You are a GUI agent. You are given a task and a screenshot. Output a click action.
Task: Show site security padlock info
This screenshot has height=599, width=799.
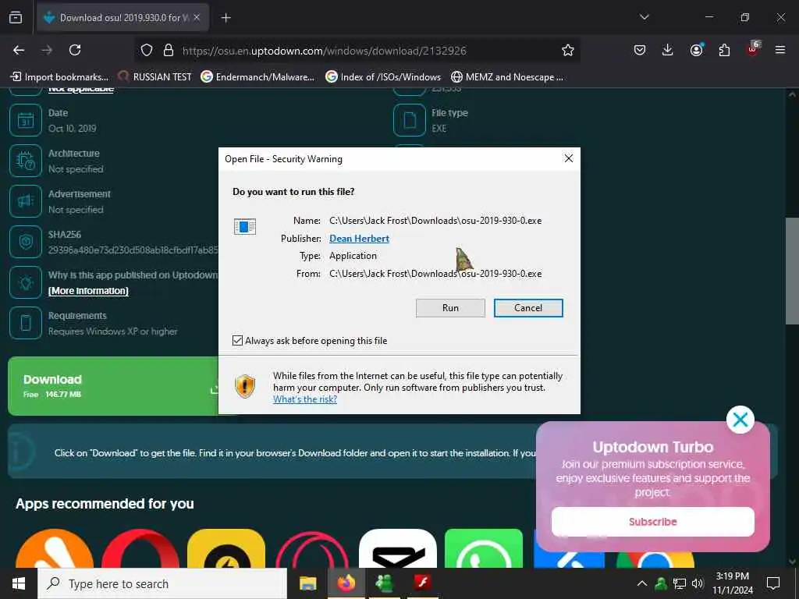[x=169, y=50]
